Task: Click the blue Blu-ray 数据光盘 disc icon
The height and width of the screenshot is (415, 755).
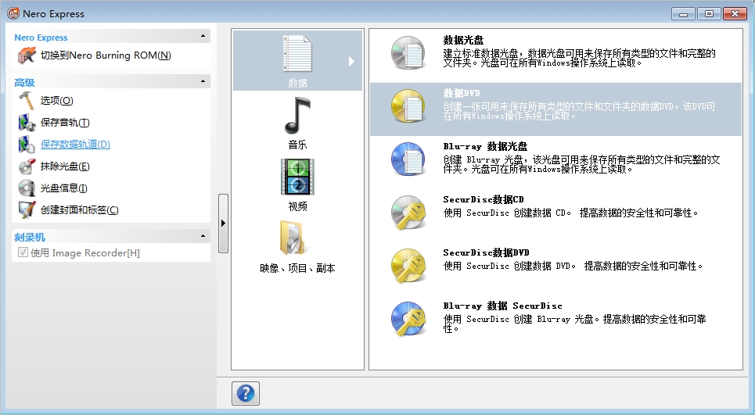Action: coord(408,159)
